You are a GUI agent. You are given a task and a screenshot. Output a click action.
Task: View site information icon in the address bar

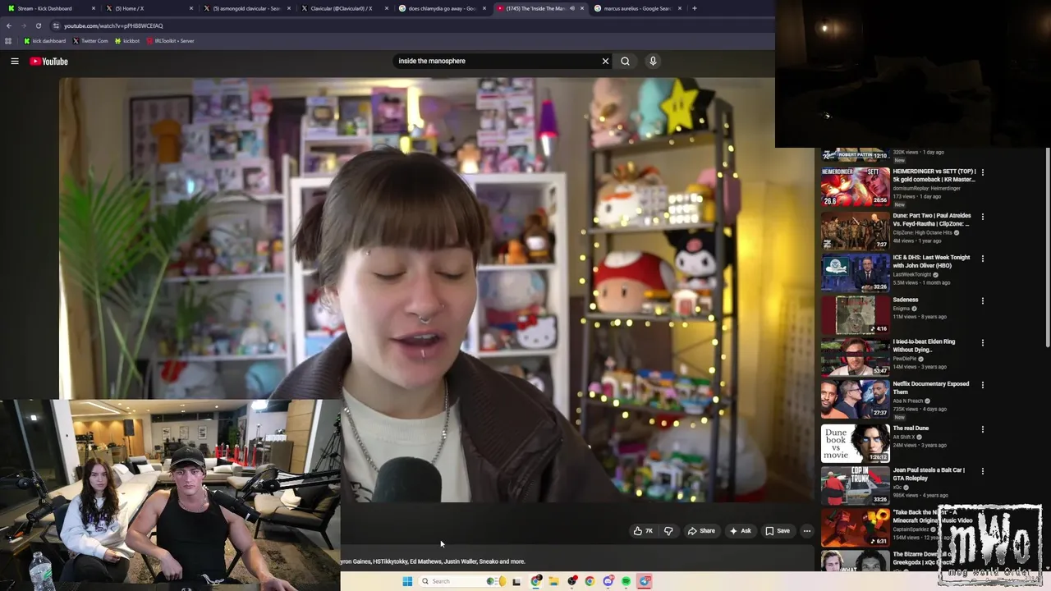click(x=56, y=25)
